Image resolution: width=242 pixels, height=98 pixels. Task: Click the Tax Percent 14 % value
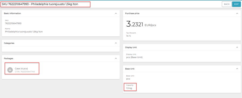[x=129, y=36]
